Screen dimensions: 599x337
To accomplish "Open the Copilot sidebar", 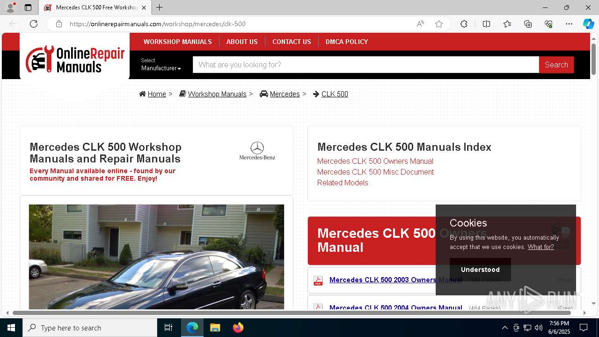I will [588, 24].
